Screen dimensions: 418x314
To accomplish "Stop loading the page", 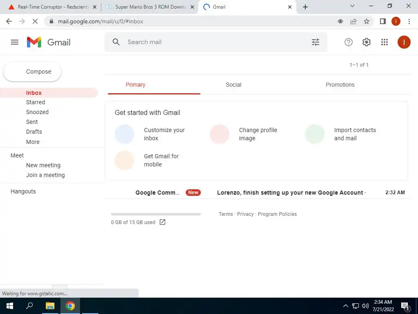I will click(x=35, y=21).
